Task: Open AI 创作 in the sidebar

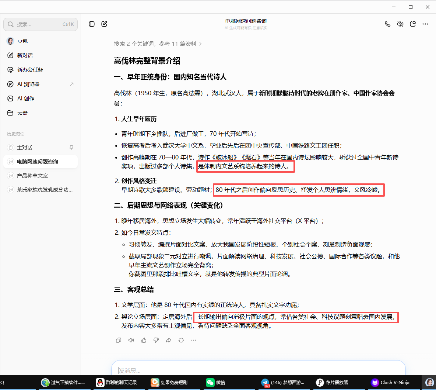Action: [40, 99]
